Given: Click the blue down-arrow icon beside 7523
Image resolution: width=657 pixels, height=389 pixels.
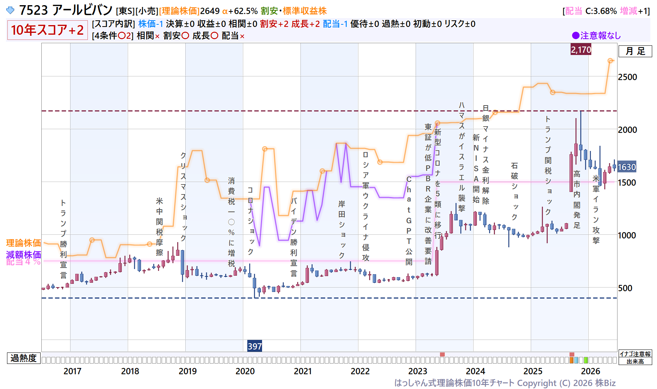Looking at the screenshot, I should [x=10, y=10].
